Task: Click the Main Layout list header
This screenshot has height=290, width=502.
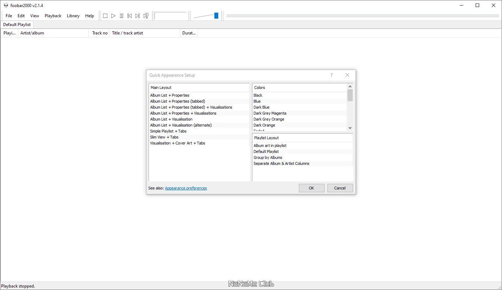Action: [x=199, y=88]
